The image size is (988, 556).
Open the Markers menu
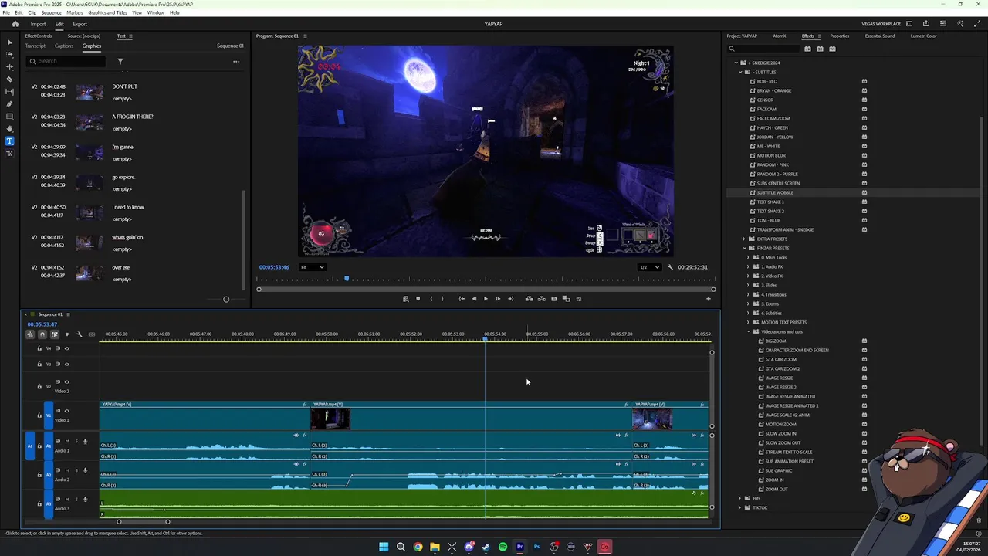tap(75, 12)
